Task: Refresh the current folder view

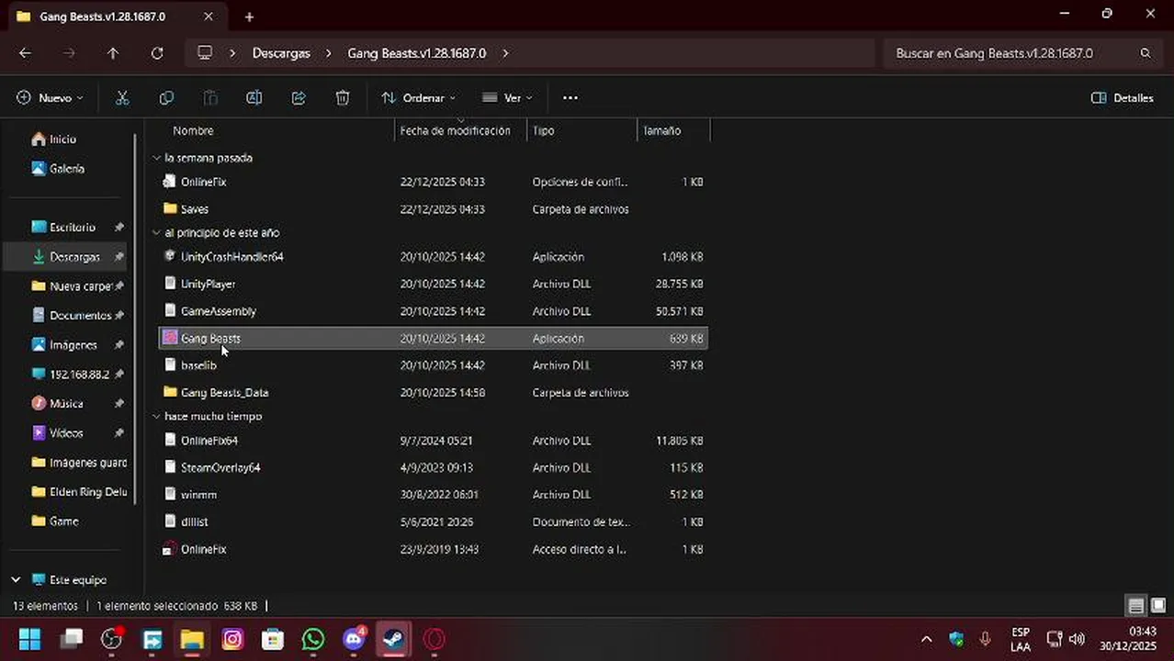Action: coord(157,53)
